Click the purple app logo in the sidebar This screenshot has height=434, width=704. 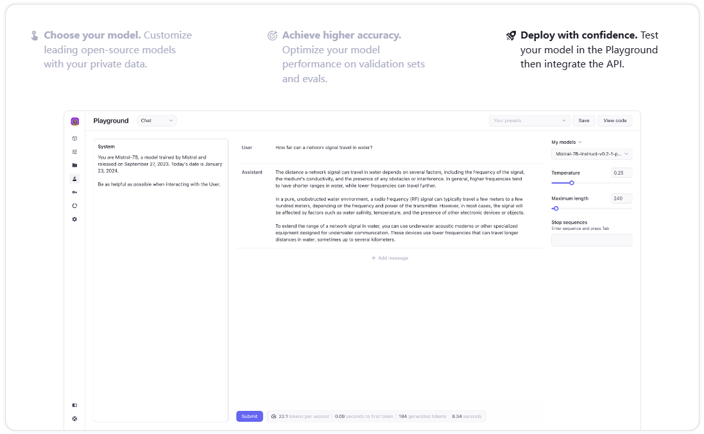(74, 121)
